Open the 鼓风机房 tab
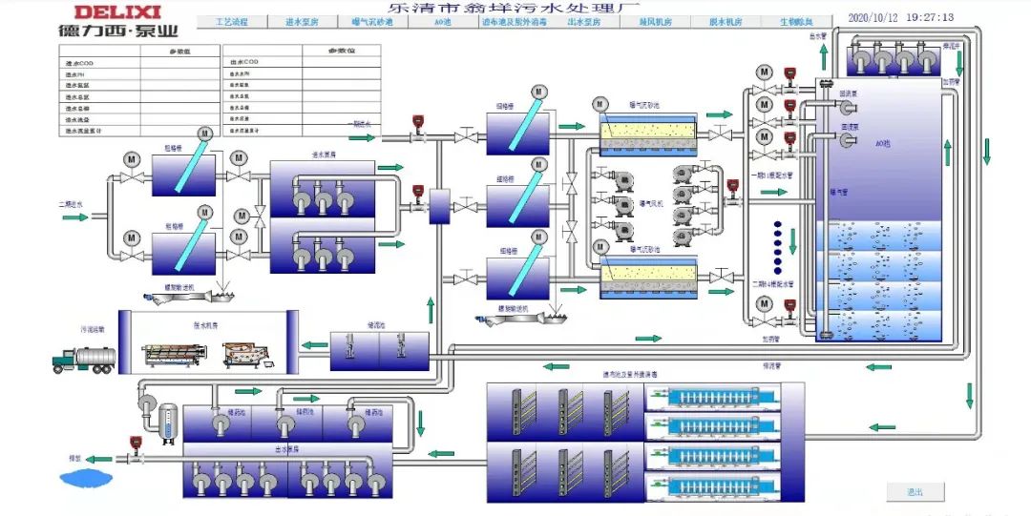The width and height of the screenshot is (1031, 516). tap(655, 20)
